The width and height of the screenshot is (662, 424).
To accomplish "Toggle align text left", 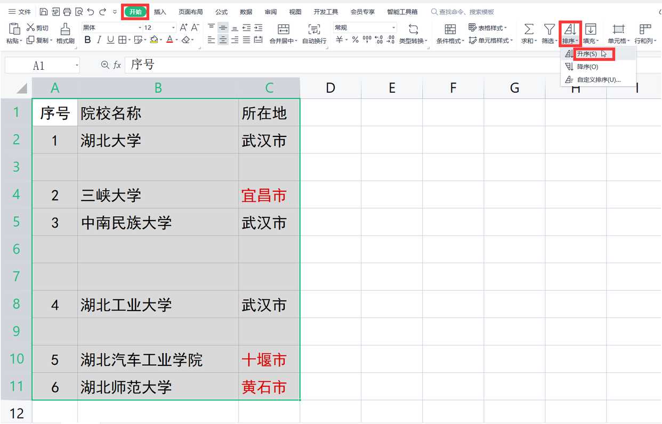I will point(212,40).
